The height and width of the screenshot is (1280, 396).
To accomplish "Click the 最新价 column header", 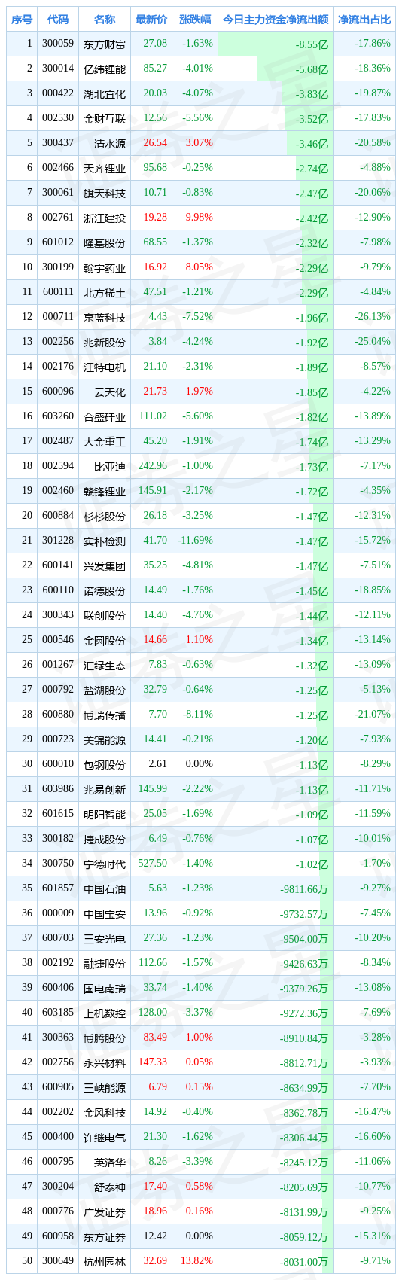I will 151,20.
